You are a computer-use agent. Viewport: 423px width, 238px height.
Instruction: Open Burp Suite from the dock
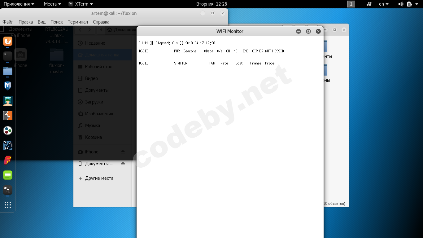pos(8,116)
